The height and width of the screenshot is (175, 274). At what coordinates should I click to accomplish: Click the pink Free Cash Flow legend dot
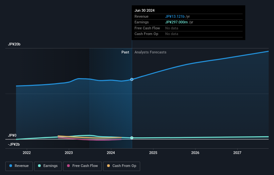68,166
